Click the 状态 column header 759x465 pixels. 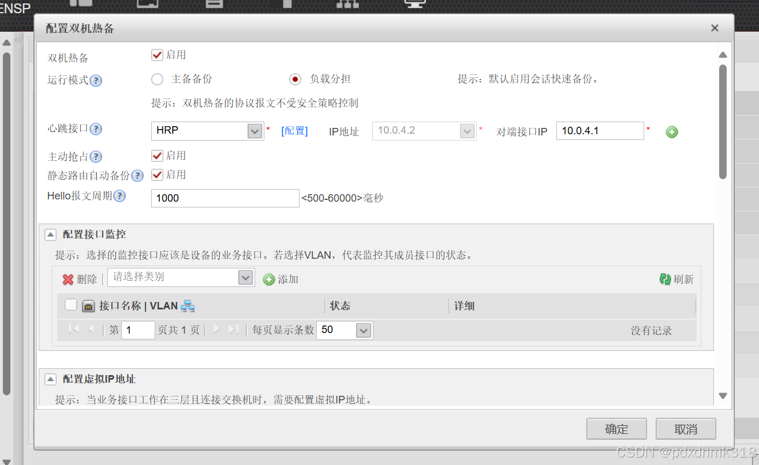(x=340, y=306)
